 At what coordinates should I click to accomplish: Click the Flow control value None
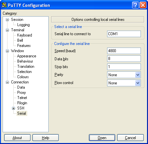point(113,83)
